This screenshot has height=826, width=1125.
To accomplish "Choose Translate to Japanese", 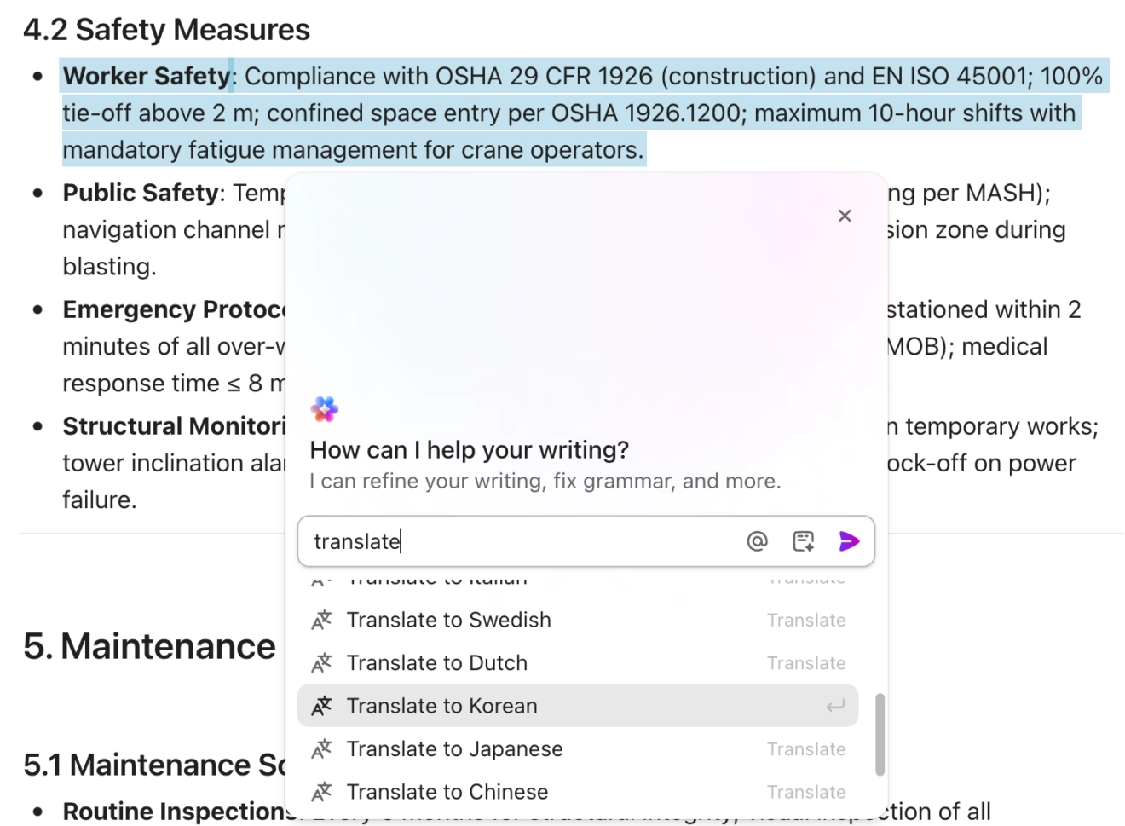I will click(x=578, y=749).
